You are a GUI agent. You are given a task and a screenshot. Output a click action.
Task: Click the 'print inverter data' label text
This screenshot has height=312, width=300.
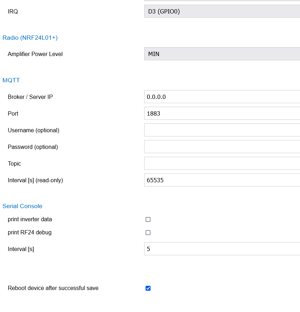pos(30,219)
